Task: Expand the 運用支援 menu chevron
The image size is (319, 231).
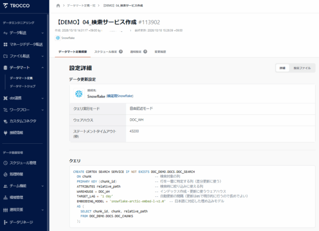Action: (x=43, y=210)
